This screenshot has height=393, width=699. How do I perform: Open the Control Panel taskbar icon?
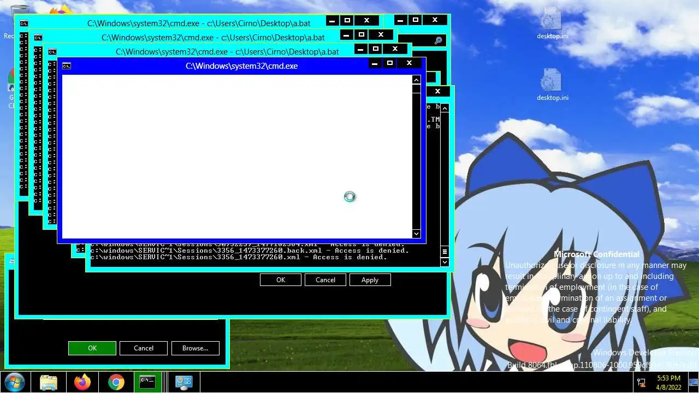pos(184,382)
